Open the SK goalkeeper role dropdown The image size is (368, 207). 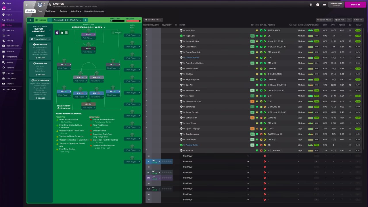point(89,104)
